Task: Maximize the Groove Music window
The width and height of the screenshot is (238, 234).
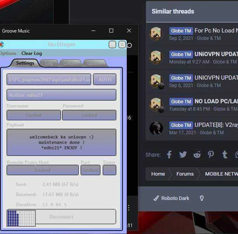Action: tap(111, 31)
